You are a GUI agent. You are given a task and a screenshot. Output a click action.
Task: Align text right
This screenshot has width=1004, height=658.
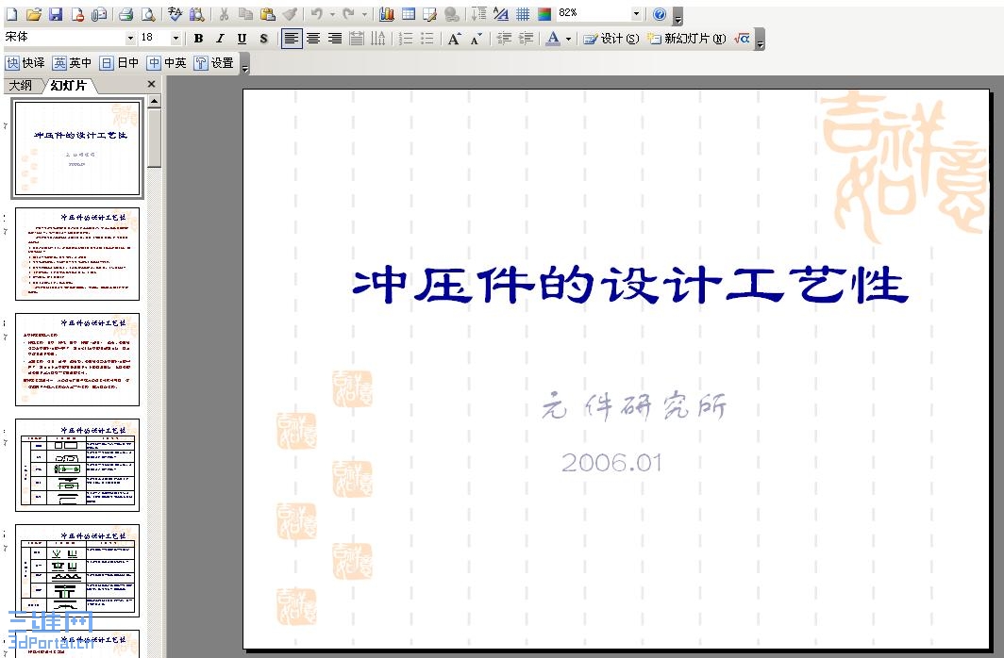[335, 39]
